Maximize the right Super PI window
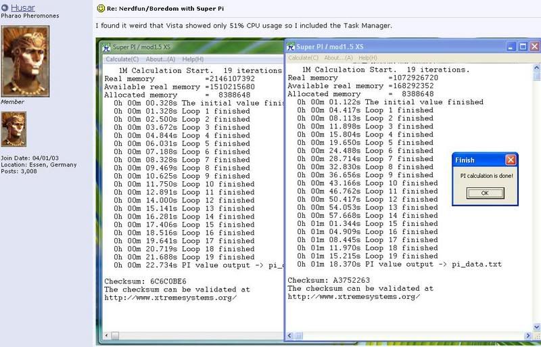Screen dimensions: 541x347 523,46
